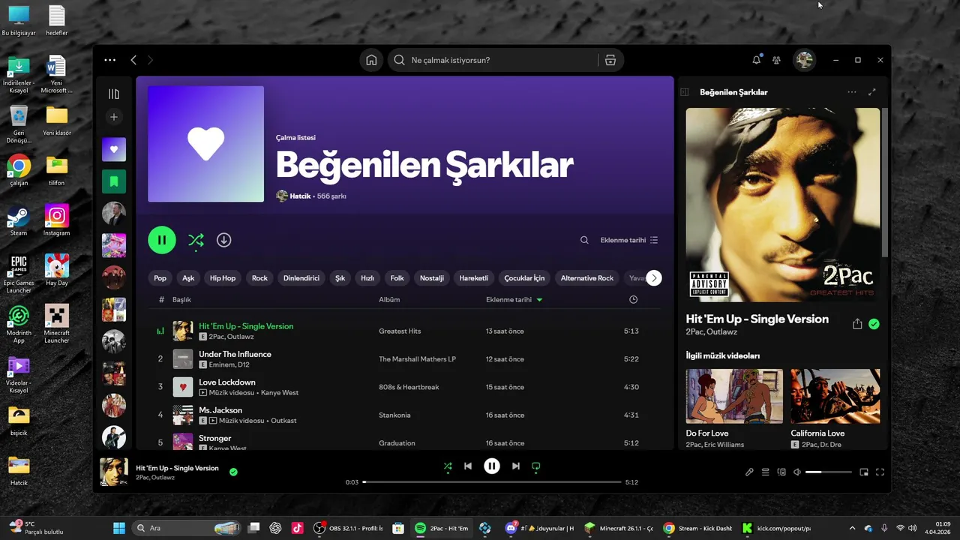
Task: Open California Love video thumbnail
Action: point(835,396)
